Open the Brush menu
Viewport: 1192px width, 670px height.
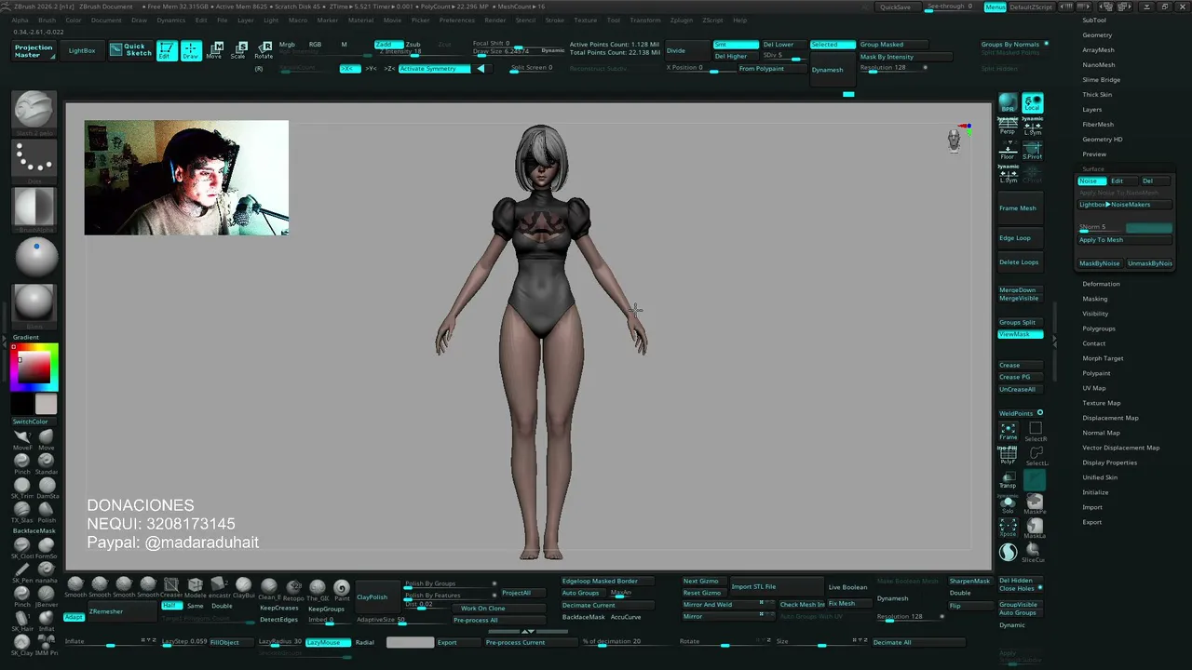pyautogui.click(x=47, y=20)
